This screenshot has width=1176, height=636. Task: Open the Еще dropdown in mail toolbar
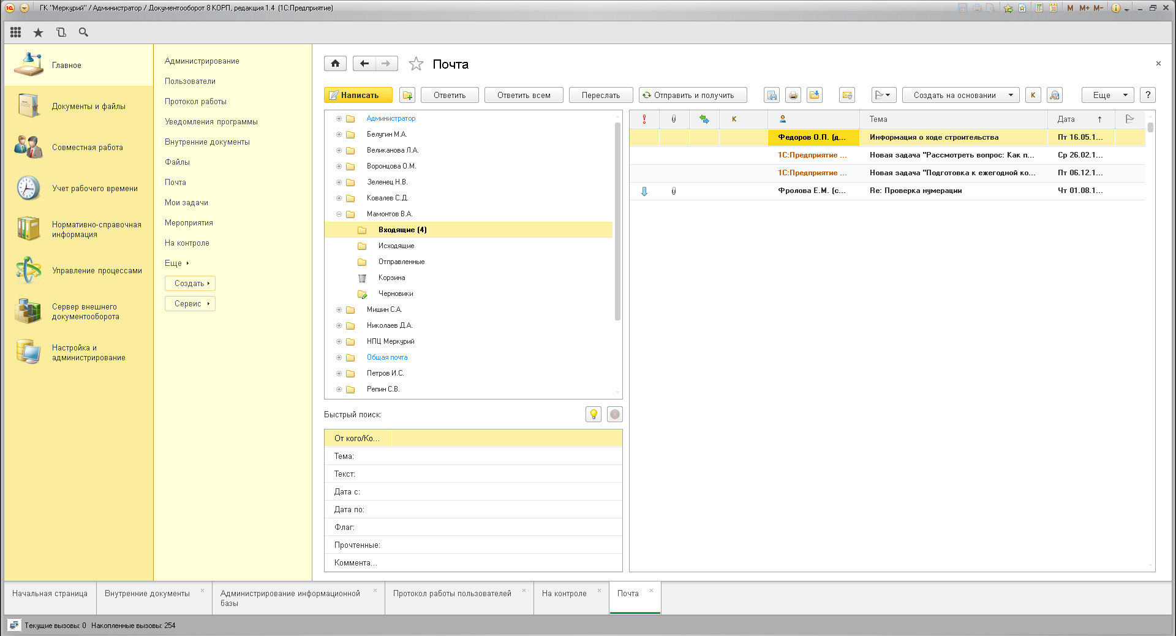(1108, 95)
